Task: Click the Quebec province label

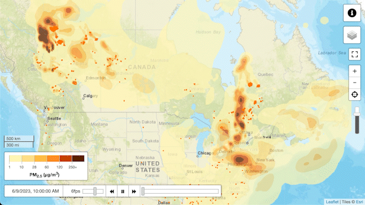Action: click(x=265, y=75)
